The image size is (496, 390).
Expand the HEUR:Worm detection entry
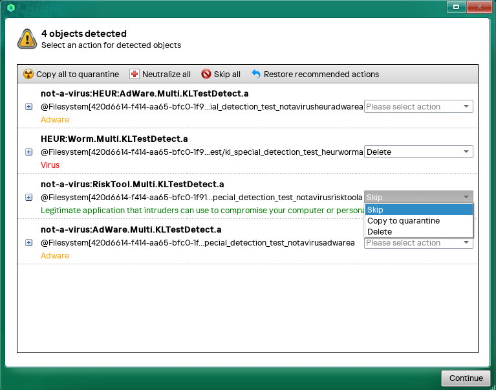click(28, 152)
